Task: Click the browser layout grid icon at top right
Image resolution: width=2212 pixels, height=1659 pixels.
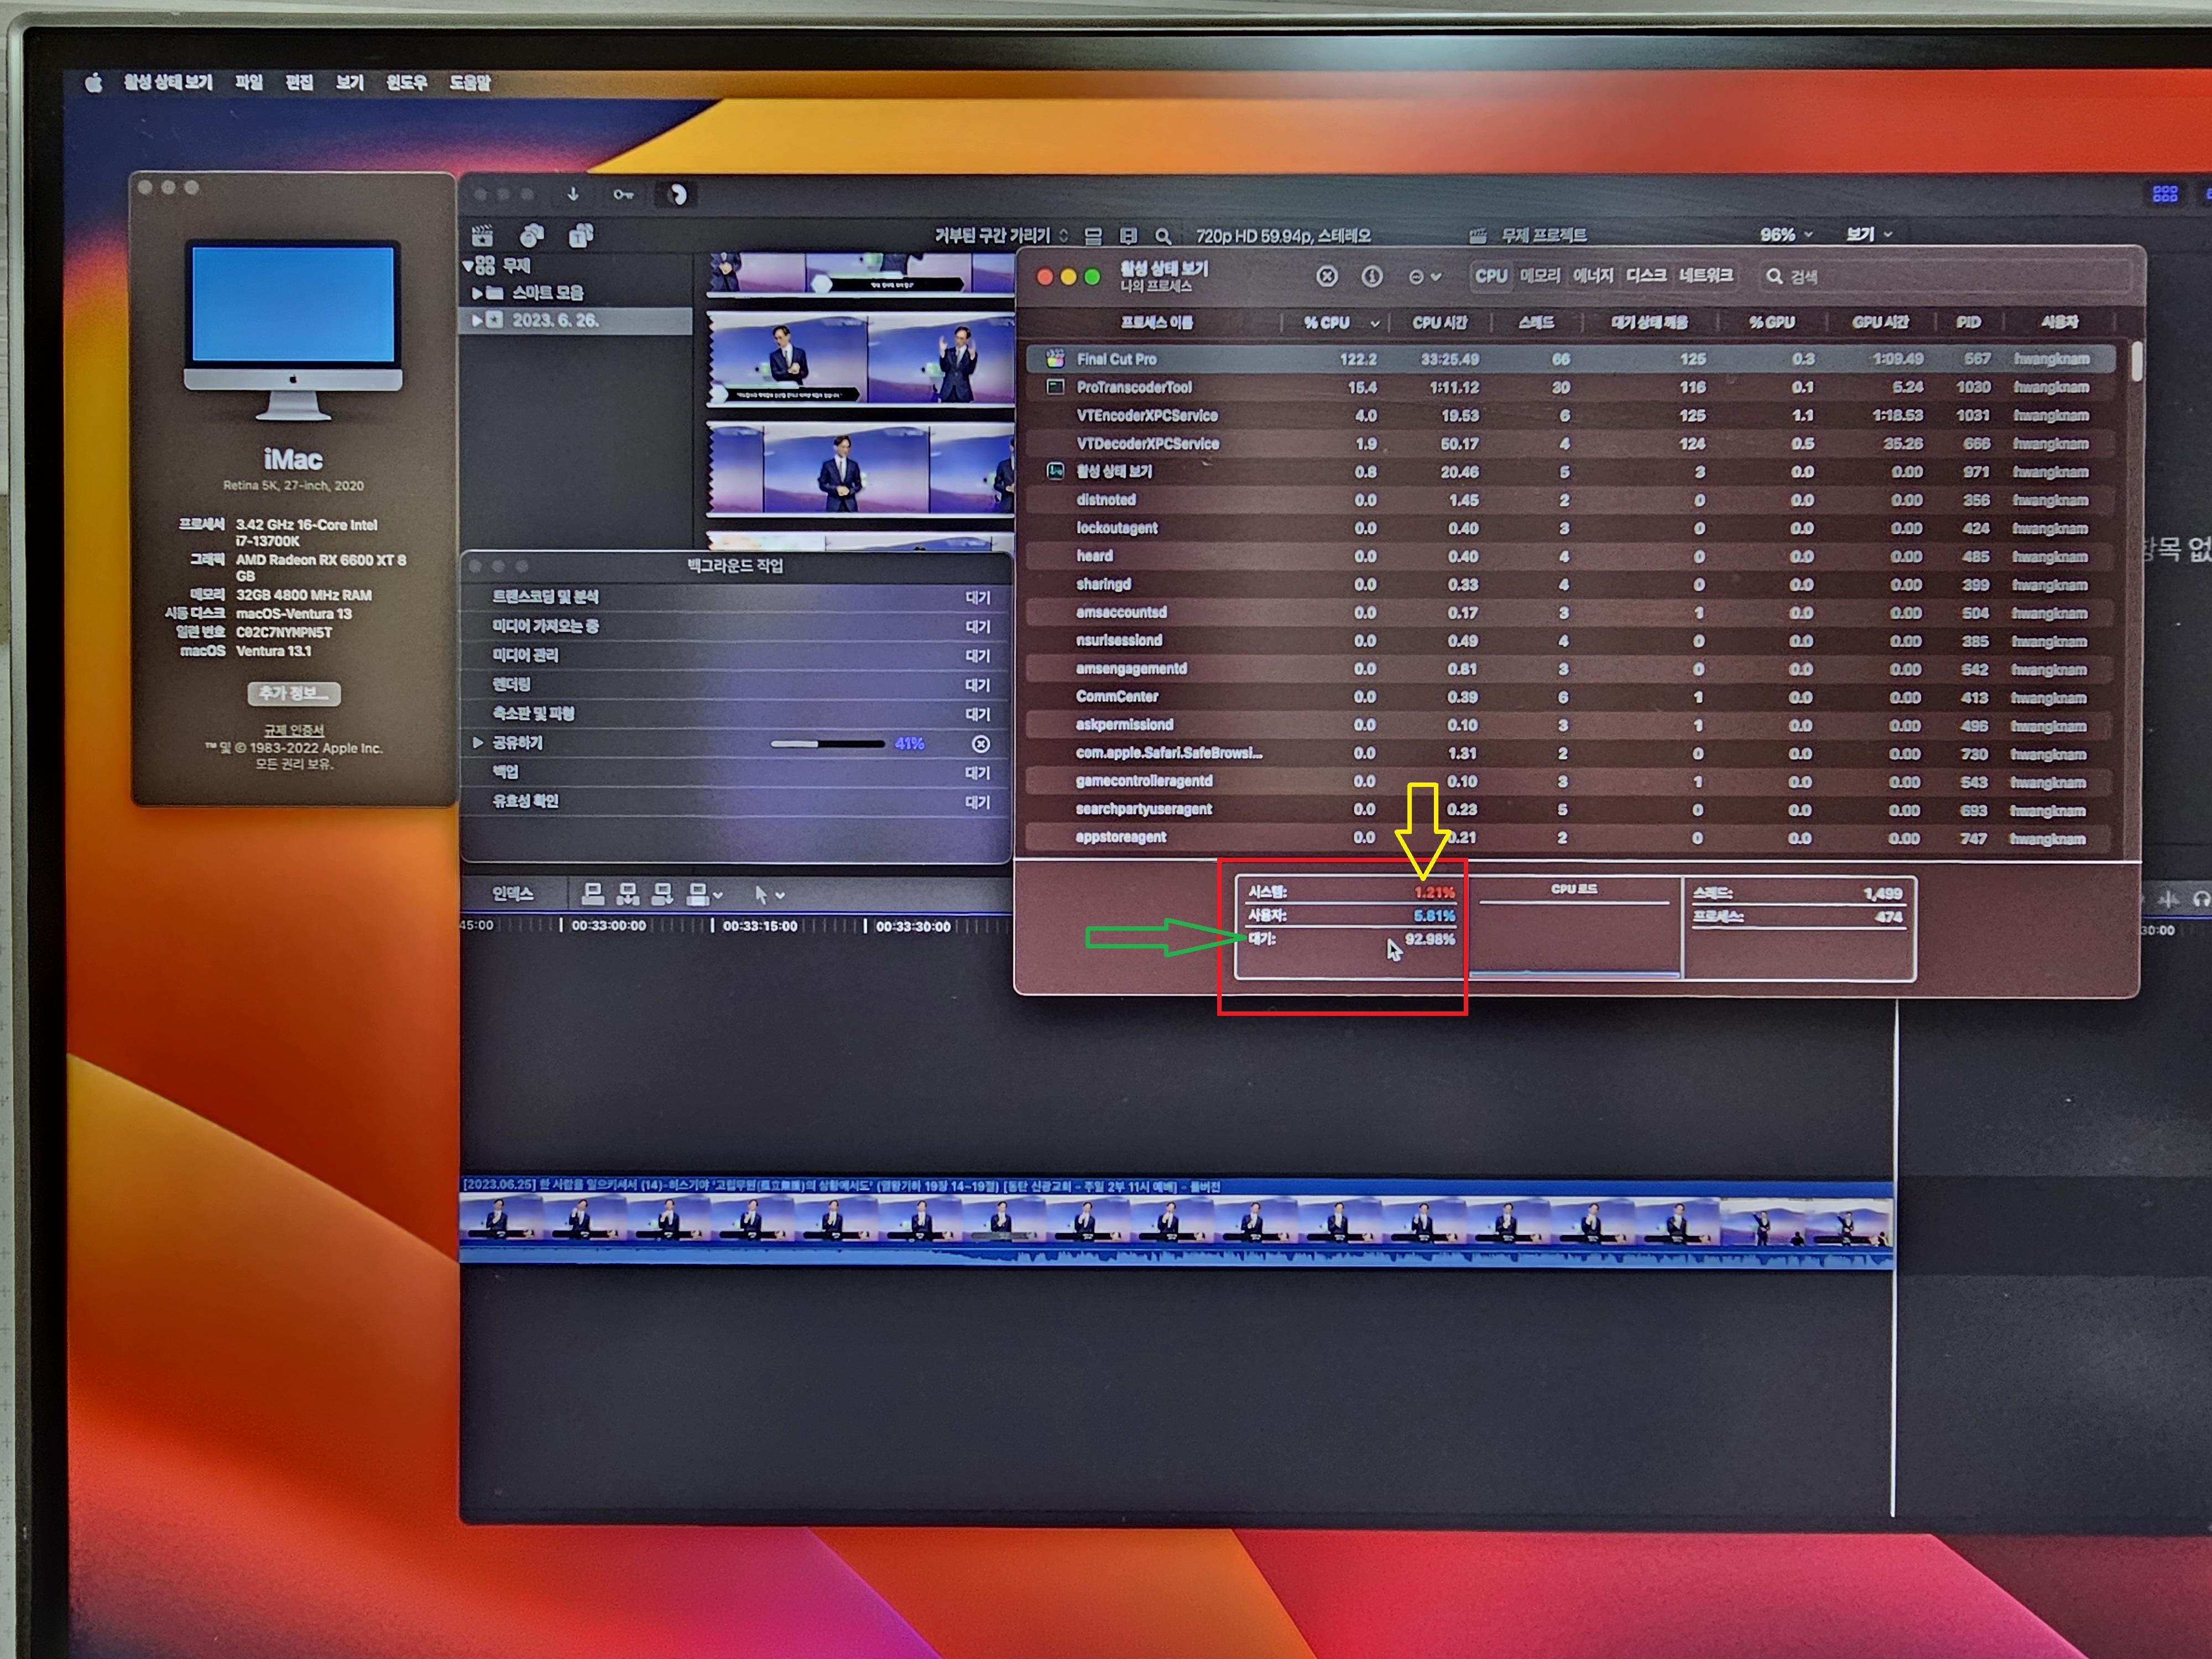Action: pyautogui.click(x=2165, y=194)
